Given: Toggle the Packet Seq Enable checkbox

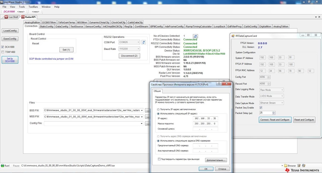Looking at the screenshot, I should pos(261,108).
